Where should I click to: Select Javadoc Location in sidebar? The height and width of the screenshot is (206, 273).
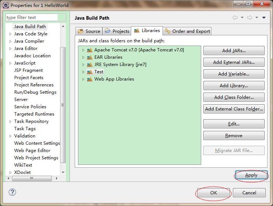pyautogui.click(x=32, y=56)
